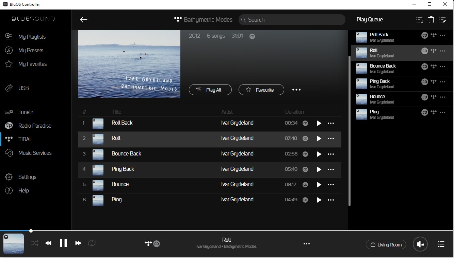
Task: Click now playing album thumbnail
Action: pos(14,244)
